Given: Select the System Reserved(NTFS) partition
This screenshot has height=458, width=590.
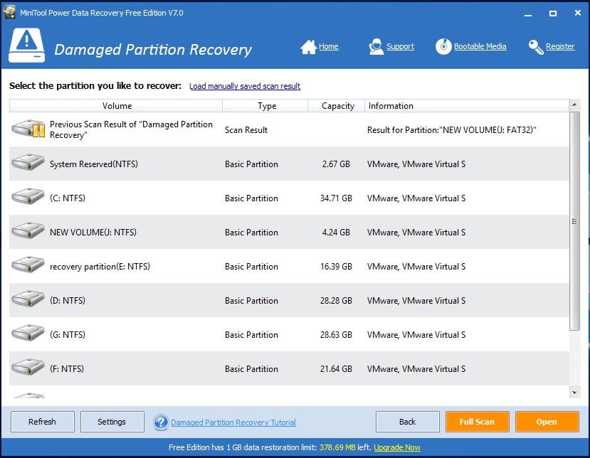Looking at the screenshot, I should point(289,164).
